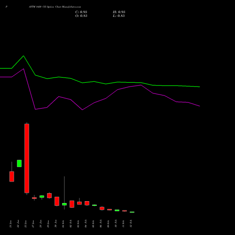Select the green candle above 28 Jan
The height and width of the screenshot is (235, 235).
[42, 196]
